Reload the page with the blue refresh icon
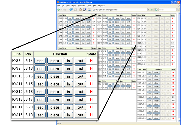Viewport: 181px width, 128px height. pos(71,10)
